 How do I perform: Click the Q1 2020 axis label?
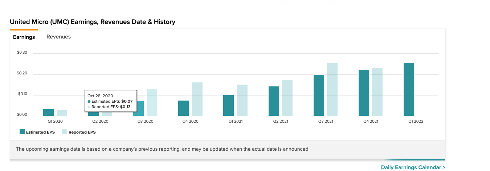(x=55, y=122)
